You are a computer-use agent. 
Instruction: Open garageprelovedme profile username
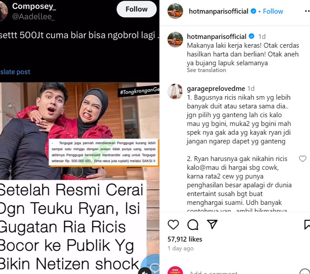click(216, 89)
